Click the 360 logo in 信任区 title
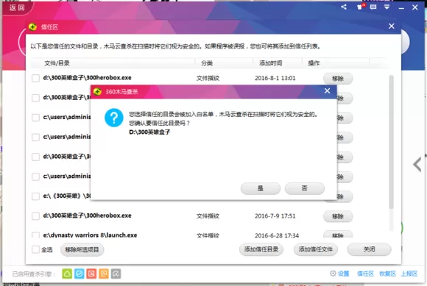Screen dimensions: 427x286 click(32, 26)
